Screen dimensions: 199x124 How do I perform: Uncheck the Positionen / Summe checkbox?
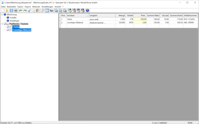[5, 24]
